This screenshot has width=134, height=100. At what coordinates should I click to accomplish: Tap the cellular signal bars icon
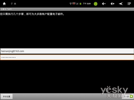pos(77,3)
